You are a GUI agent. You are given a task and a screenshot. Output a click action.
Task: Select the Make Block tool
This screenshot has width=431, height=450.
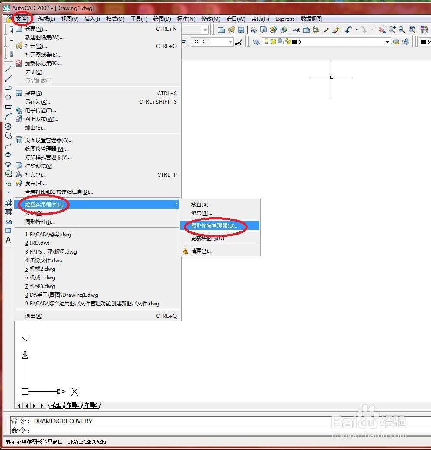click(x=8, y=183)
